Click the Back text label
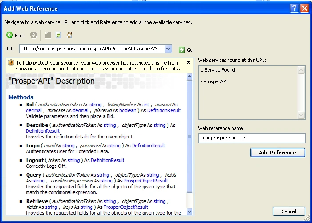 (x=20, y=36)
